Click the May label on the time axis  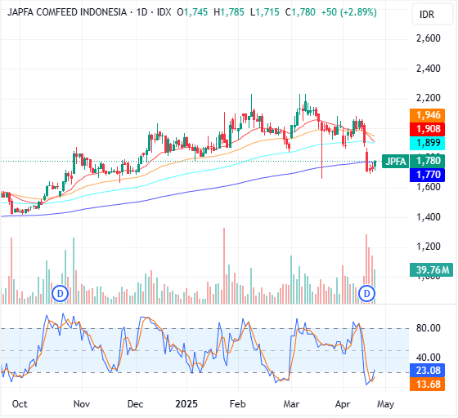coord(385,404)
